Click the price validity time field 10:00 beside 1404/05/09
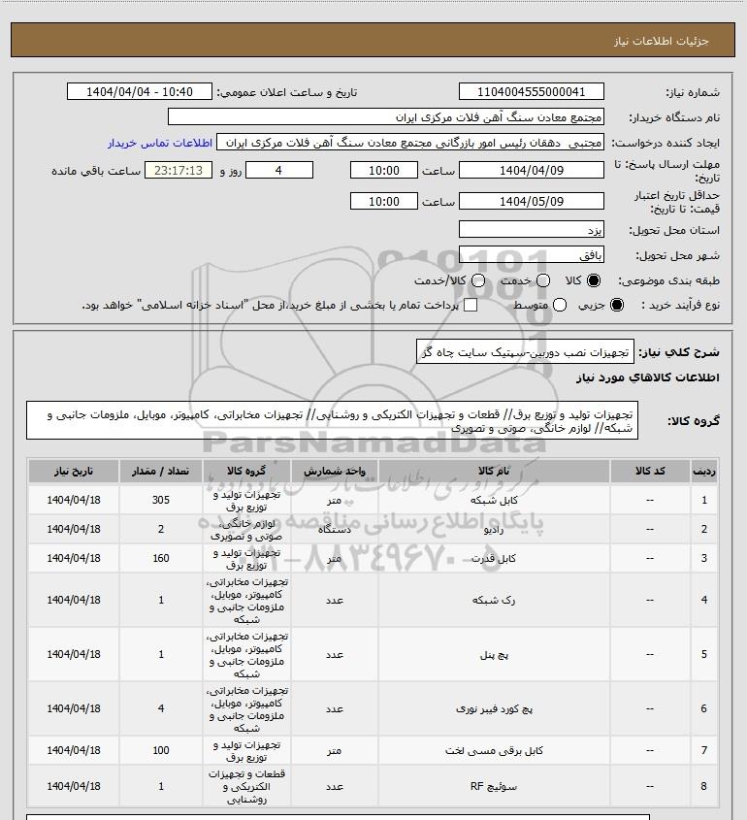This screenshot has height=820, width=747. tap(384, 201)
